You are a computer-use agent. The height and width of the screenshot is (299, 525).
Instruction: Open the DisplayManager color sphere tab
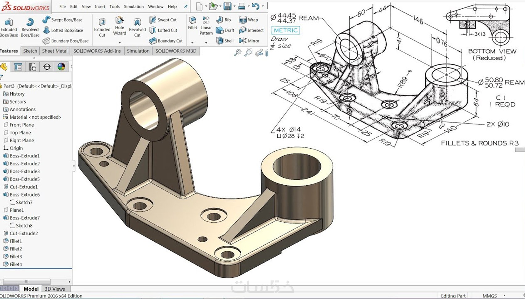click(x=61, y=67)
